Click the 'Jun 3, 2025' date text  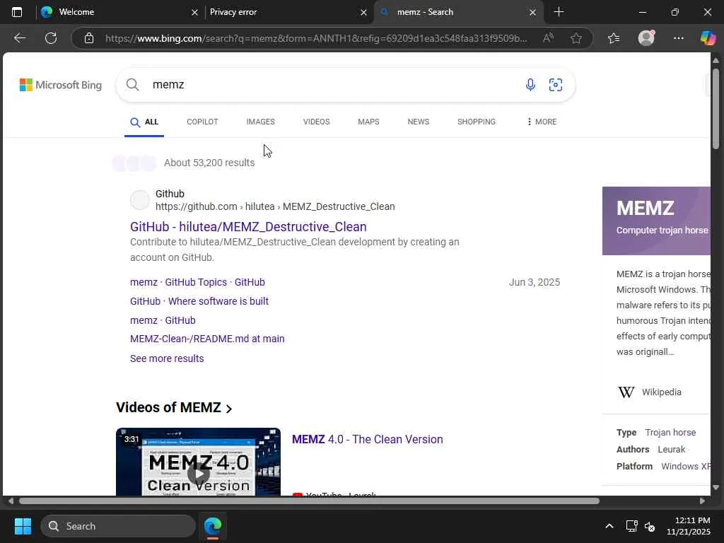click(535, 282)
